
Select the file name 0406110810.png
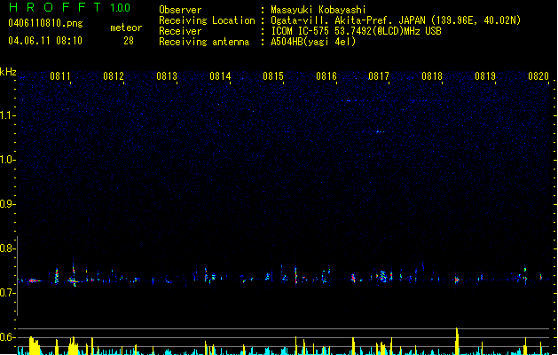(x=45, y=23)
